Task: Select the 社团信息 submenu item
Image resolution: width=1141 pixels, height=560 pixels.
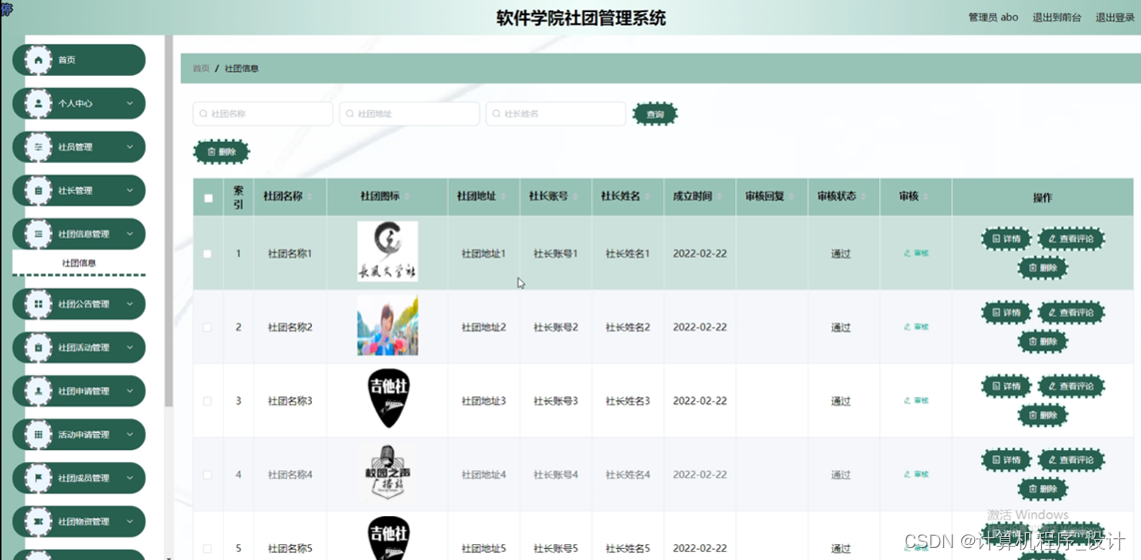Action: pos(79,264)
